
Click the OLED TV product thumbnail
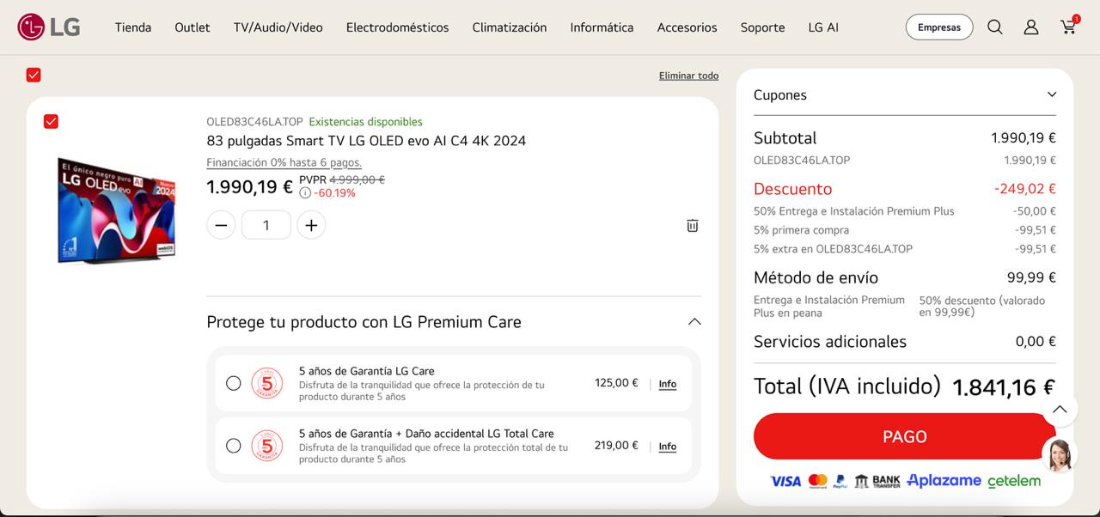tap(116, 210)
